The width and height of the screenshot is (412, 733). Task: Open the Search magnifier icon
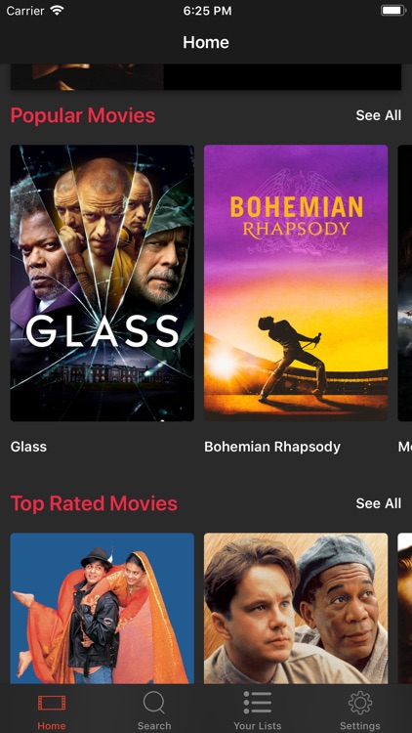tap(154, 703)
